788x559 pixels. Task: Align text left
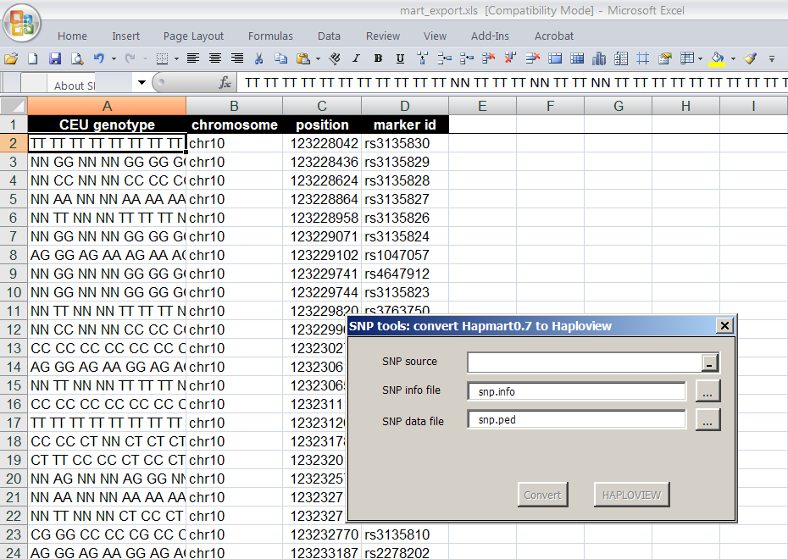193,58
